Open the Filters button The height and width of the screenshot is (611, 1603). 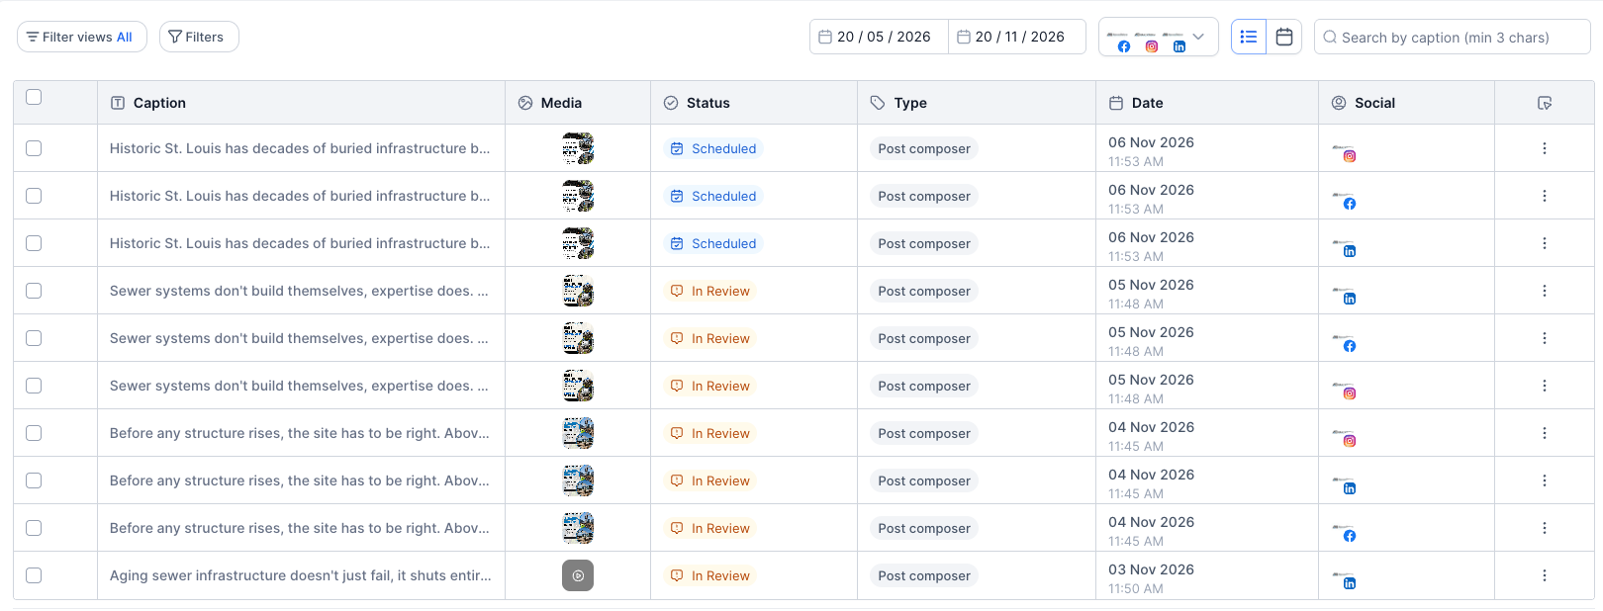pyautogui.click(x=199, y=37)
